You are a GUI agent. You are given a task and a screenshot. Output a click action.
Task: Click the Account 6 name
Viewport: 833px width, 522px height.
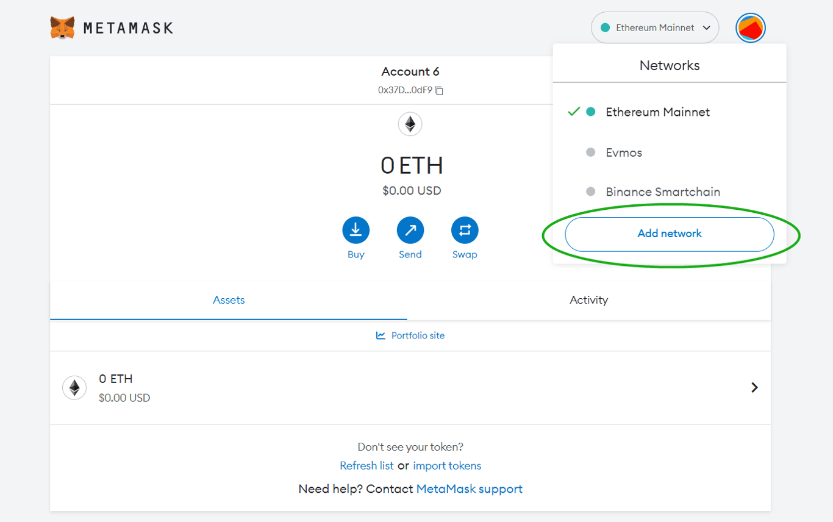[410, 72]
